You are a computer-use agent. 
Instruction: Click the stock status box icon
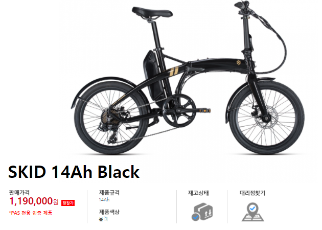(202, 212)
